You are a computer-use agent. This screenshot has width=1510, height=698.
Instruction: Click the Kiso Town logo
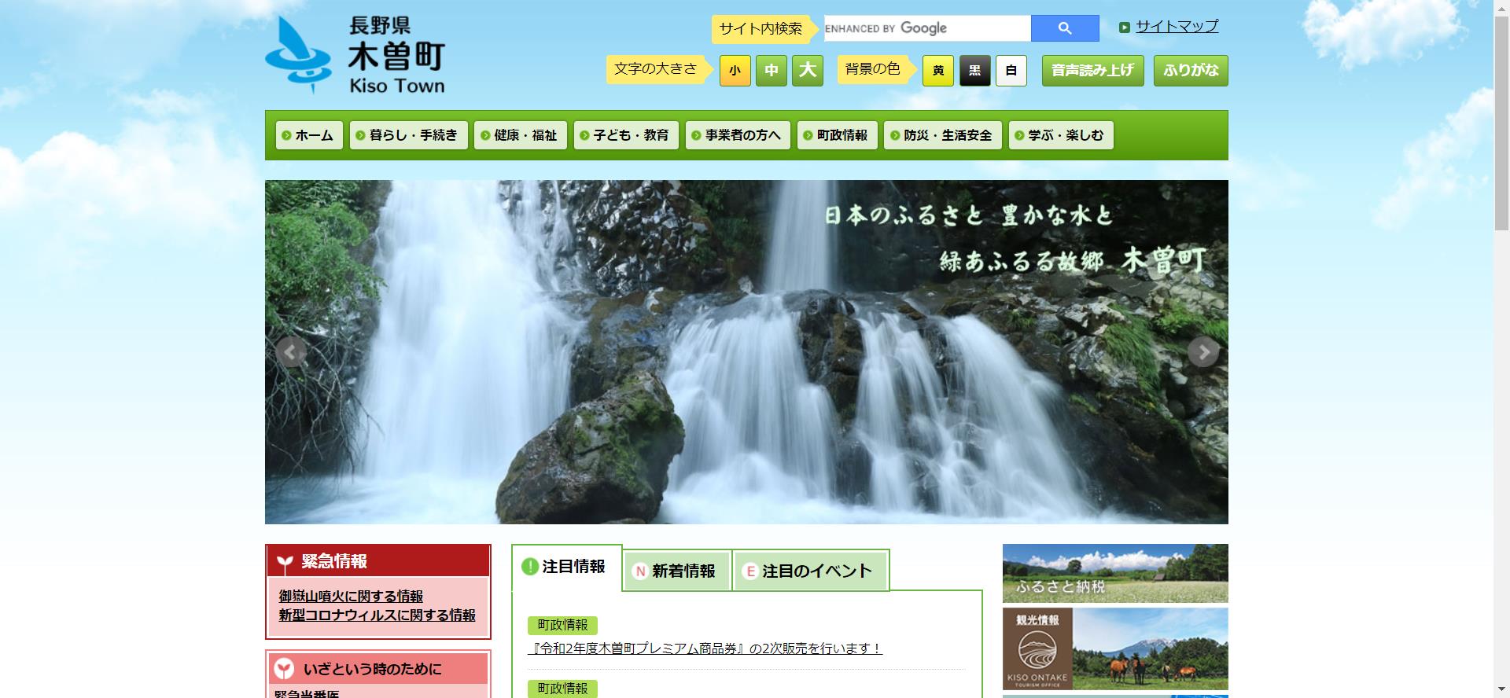click(x=355, y=55)
